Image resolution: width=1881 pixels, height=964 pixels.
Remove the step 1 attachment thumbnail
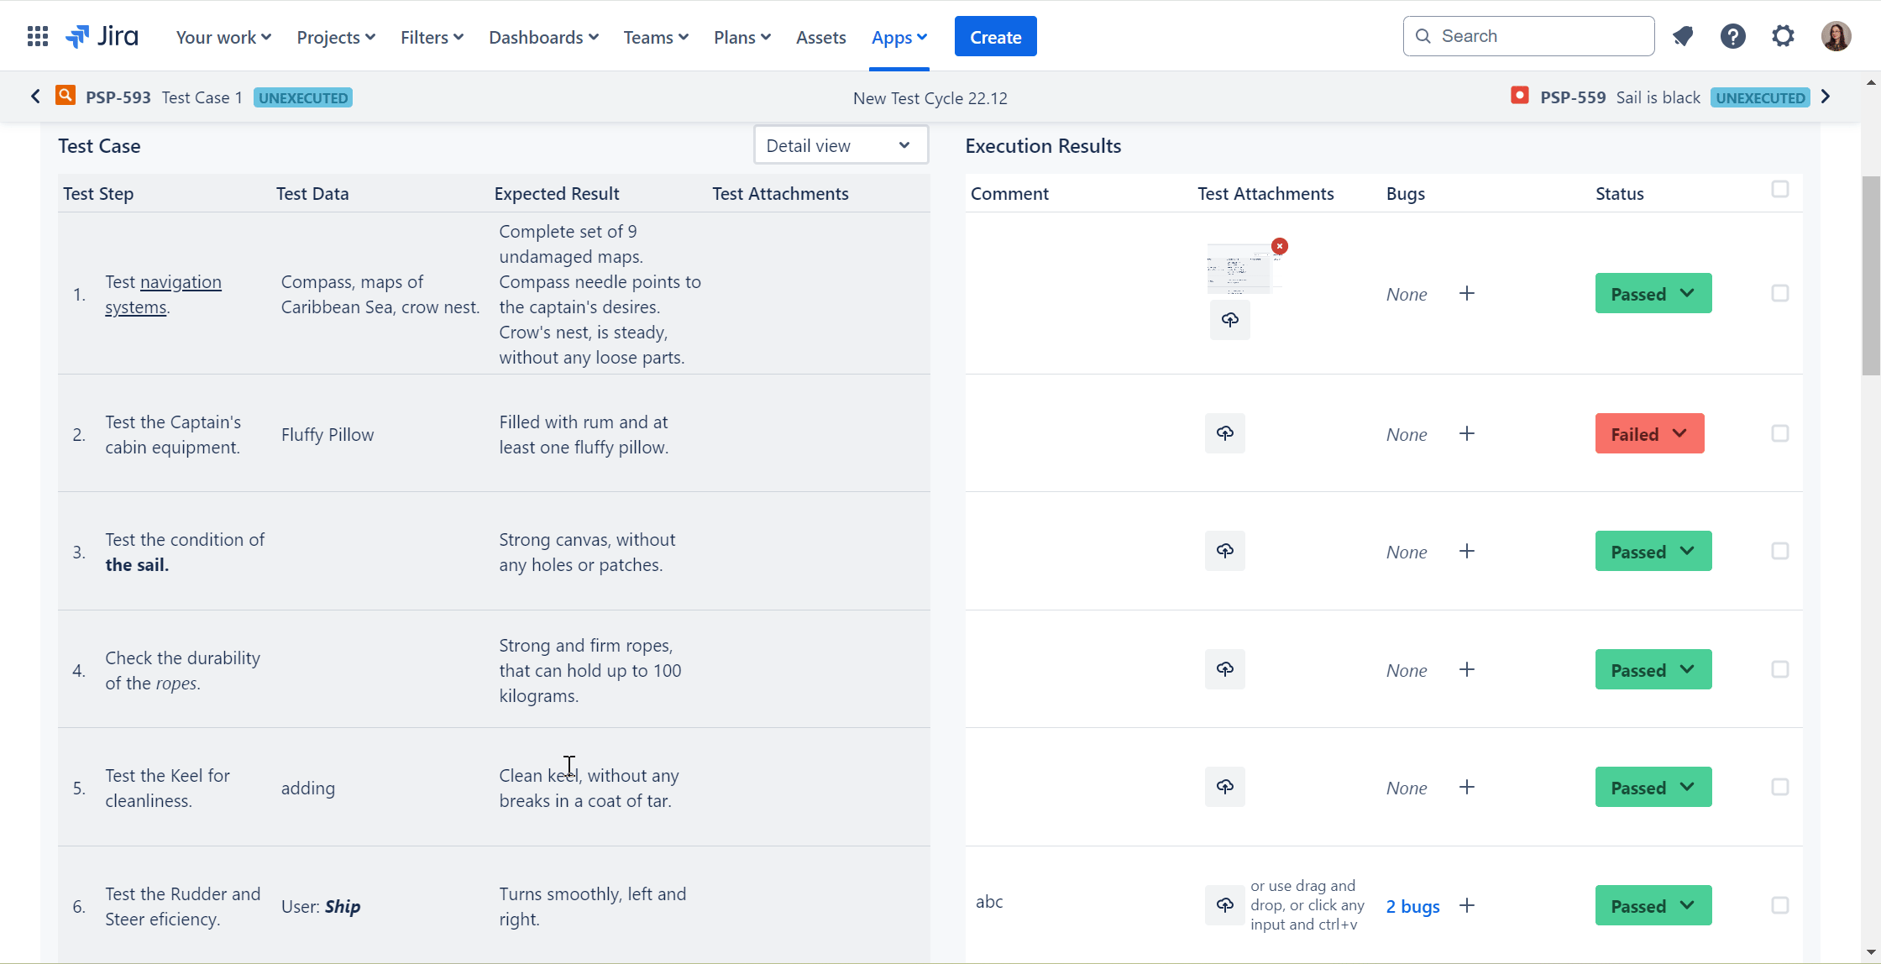pos(1280,246)
